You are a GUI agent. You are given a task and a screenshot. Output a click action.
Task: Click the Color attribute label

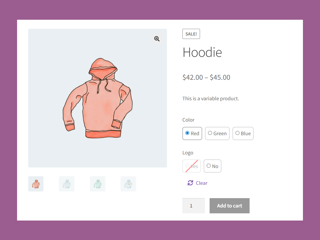pyautogui.click(x=188, y=120)
